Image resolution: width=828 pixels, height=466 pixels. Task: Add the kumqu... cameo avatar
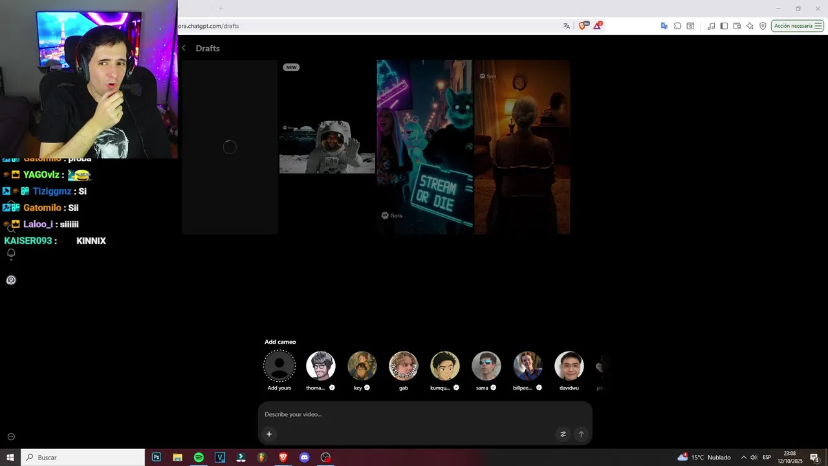445,366
